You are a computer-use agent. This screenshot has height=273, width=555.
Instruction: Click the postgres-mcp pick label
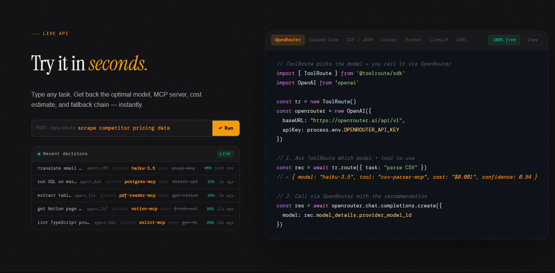pos(140,182)
